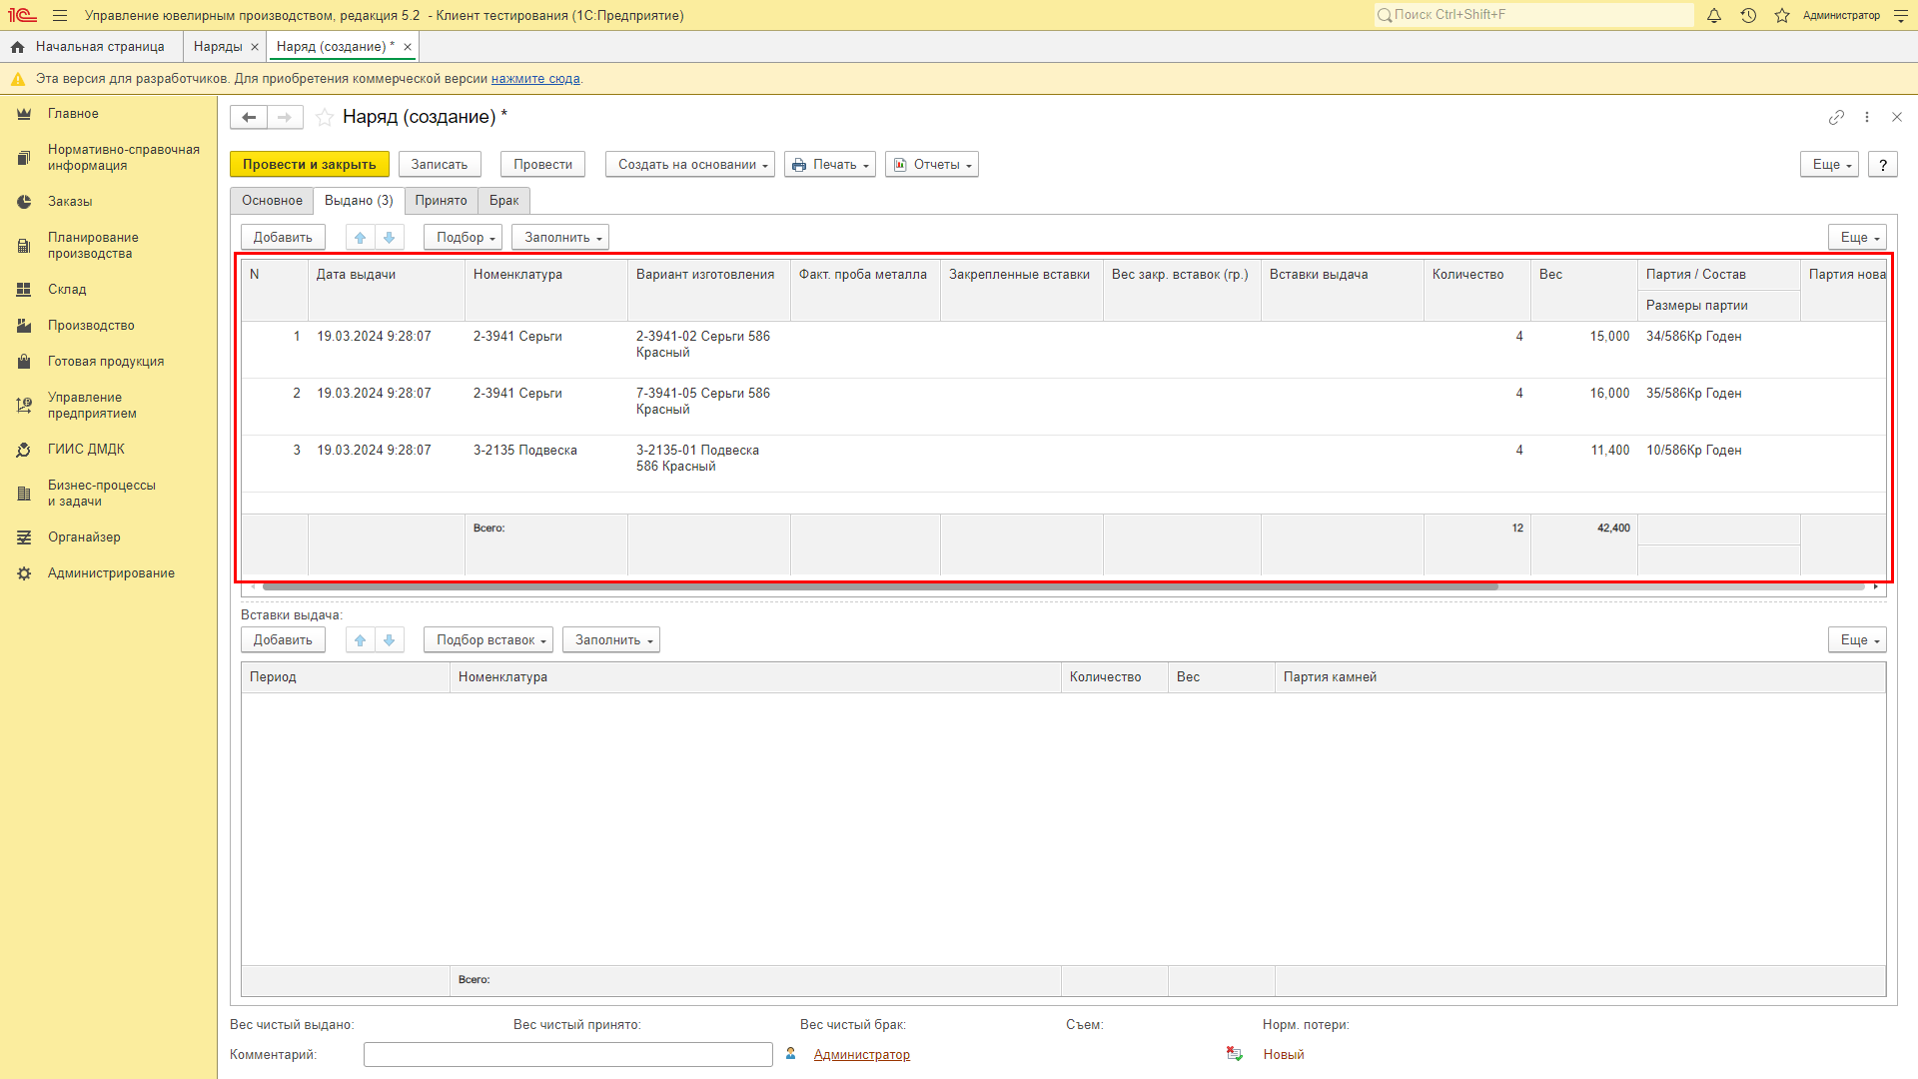Open Главное section in sidebar
The width and height of the screenshot is (1918, 1079).
coord(73,114)
